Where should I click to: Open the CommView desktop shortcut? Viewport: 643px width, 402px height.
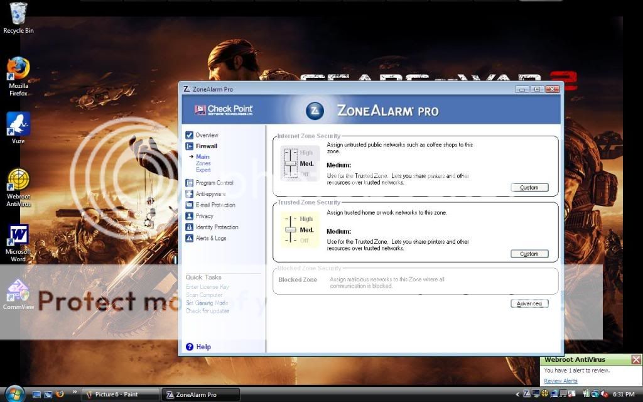18,295
